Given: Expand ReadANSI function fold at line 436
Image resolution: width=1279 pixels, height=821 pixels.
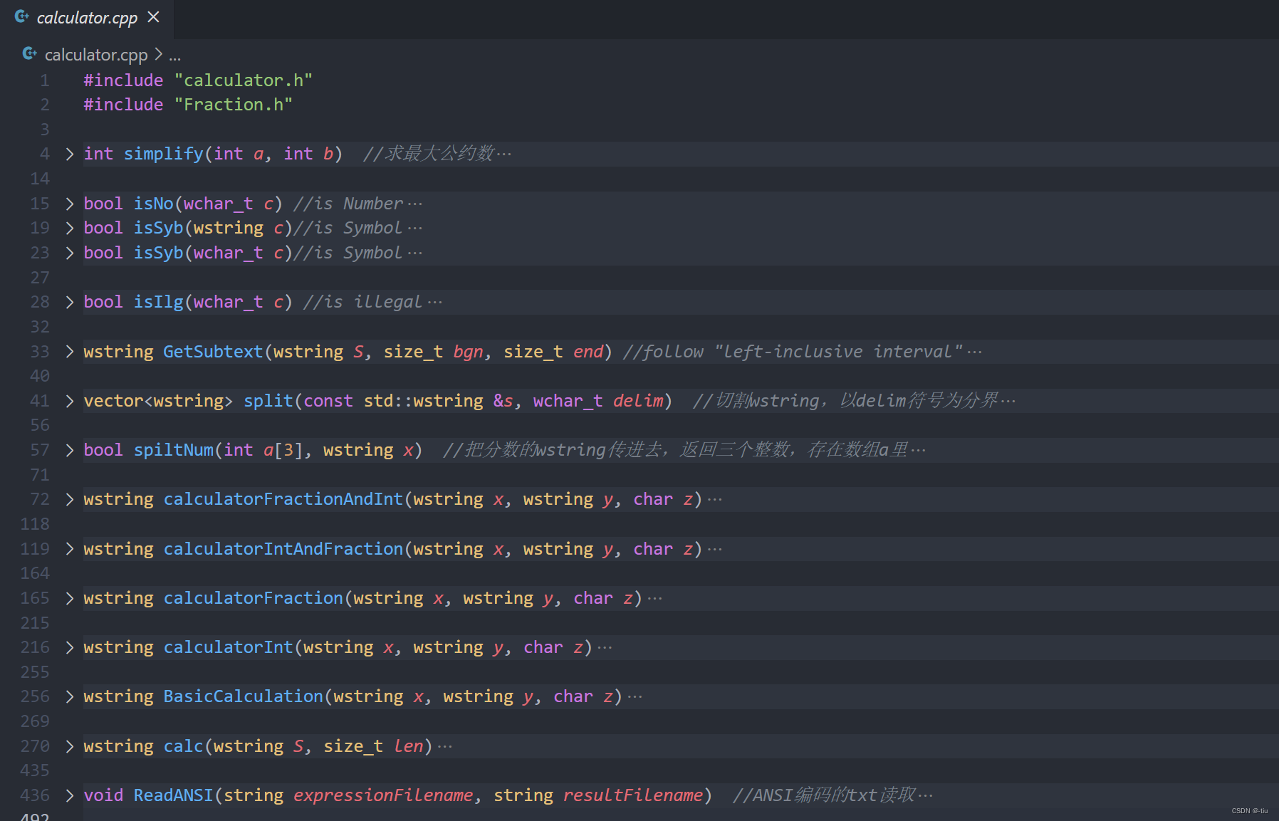Looking at the screenshot, I should point(69,795).
